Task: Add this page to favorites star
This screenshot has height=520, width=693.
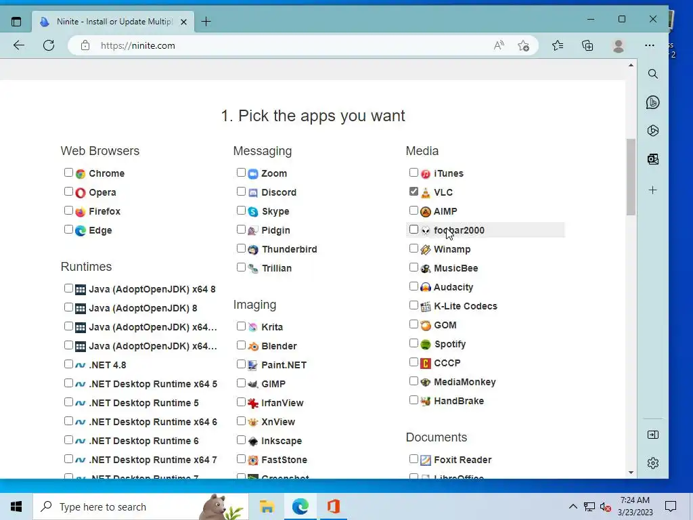Action: [x=523, y=45]
